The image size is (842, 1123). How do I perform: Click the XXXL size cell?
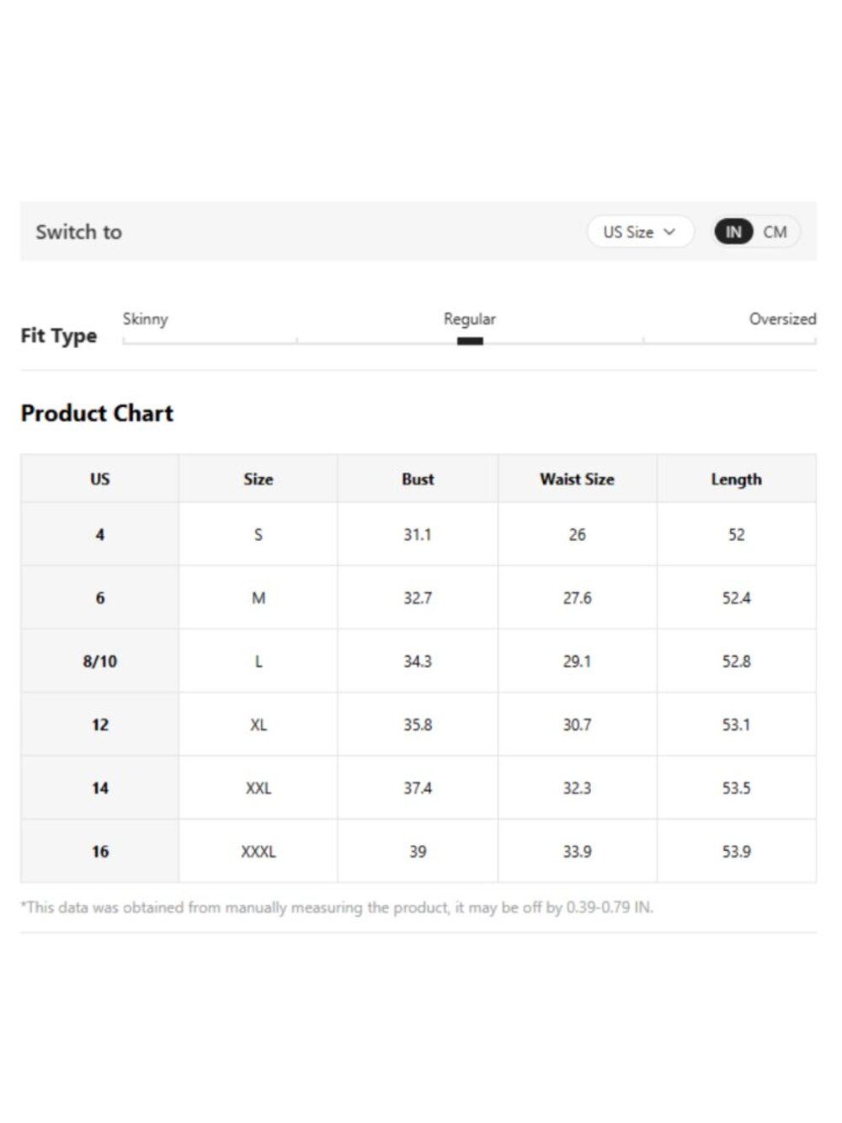[258, 852]
